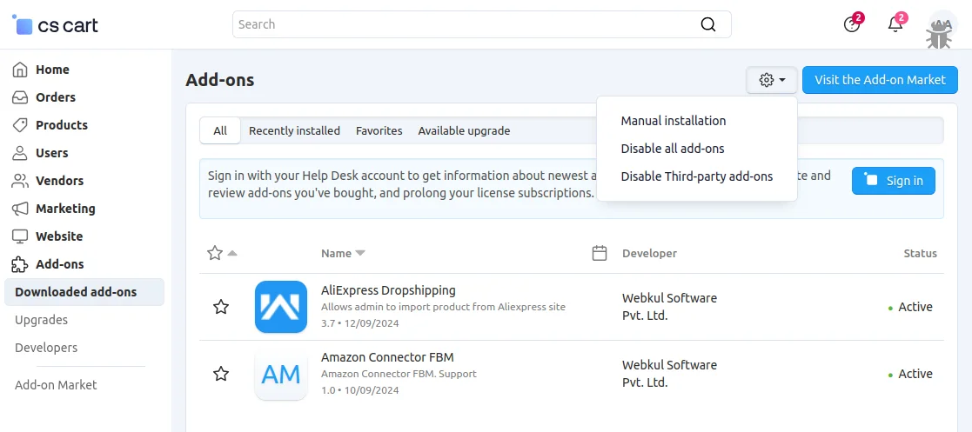This screenshot has width=972, height=432.
Task: Click the calendar icon column header
Action: tap(599, 253)
